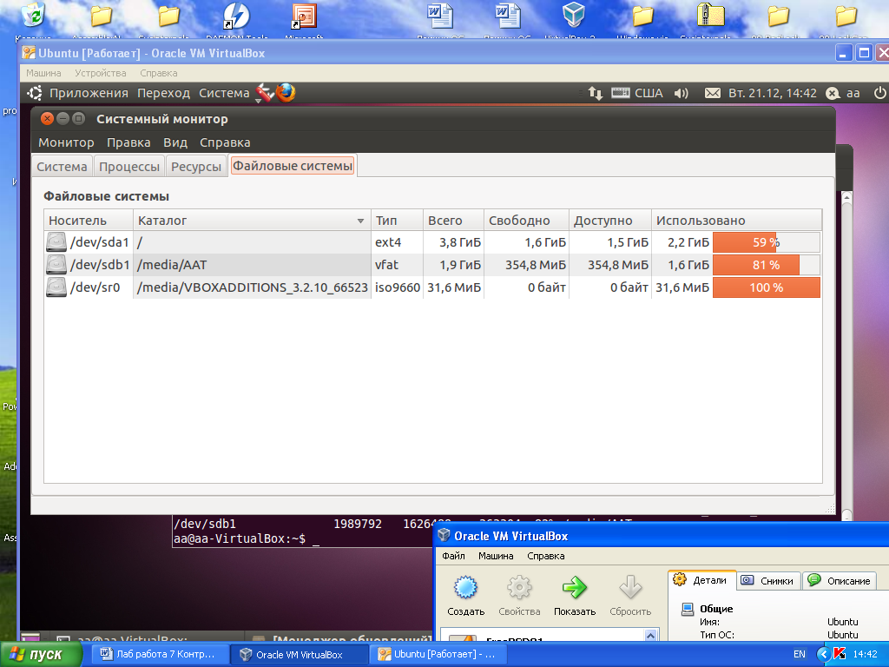Switch to the Система tab
This screenshot has height=667, width=889.
pyautogui.click(x=62, y=167)
